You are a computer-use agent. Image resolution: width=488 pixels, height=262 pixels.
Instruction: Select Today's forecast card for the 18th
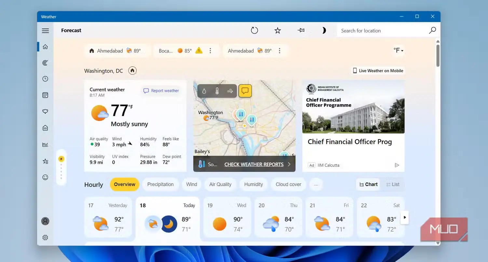168,218
